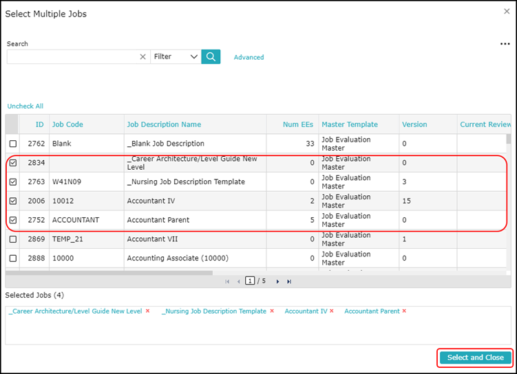The width and height of the screenshot is (517, 374).
Task: Clear the search field with X icon
Action: [143, 56]
